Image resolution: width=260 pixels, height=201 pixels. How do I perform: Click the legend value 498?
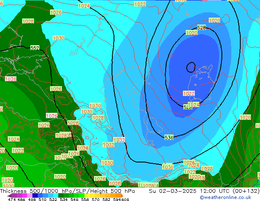(x=32, y=199)
